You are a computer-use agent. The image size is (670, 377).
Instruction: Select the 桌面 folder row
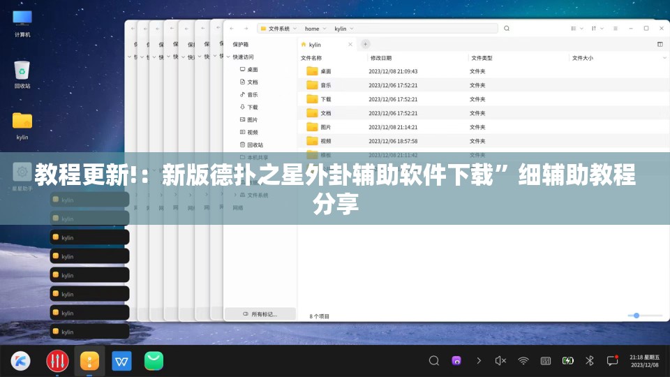coord(482,71)
